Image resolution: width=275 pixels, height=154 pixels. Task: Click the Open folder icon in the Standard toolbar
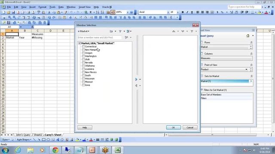tap(9, 12)
